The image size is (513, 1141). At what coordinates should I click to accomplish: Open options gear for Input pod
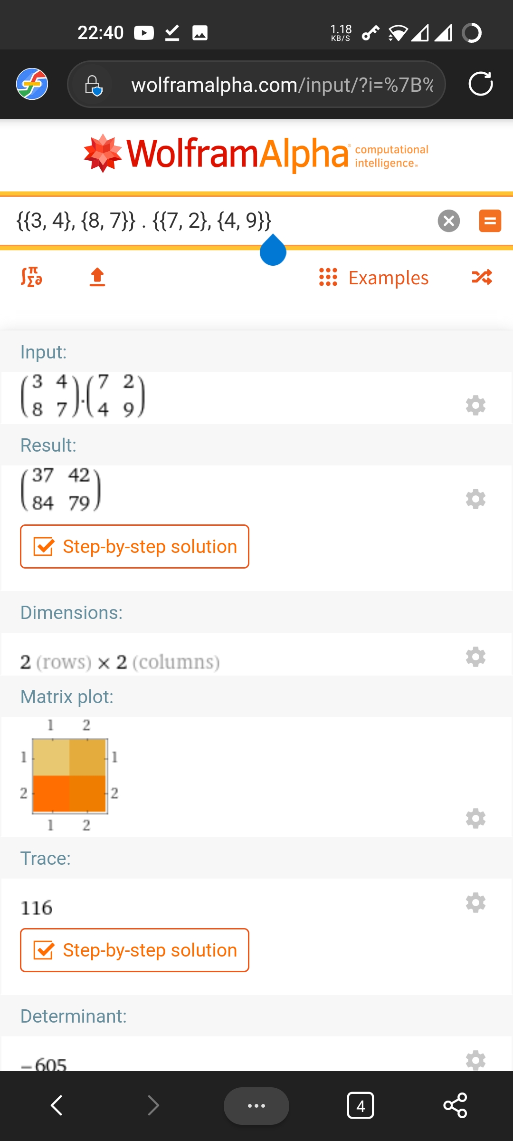(x=475, y=405)
